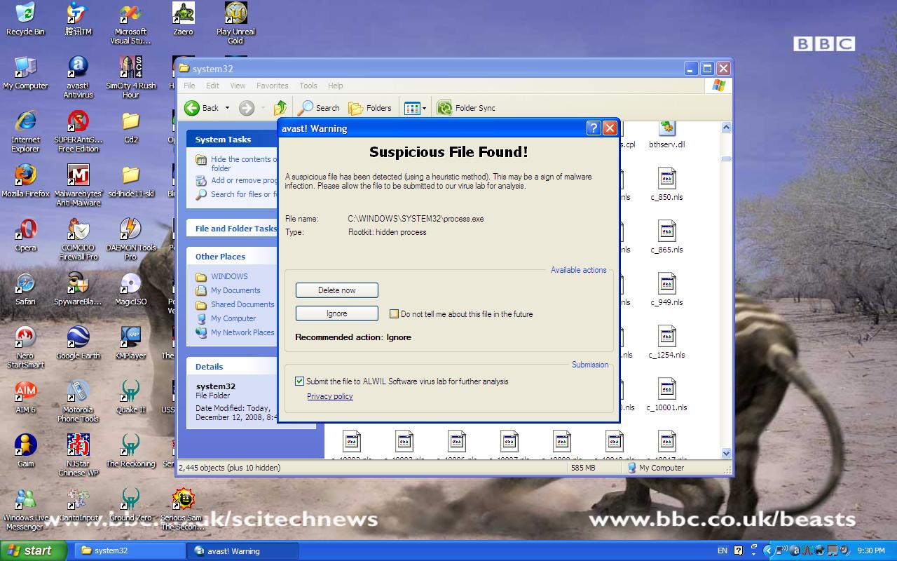Open the View menu
The height and width of the screenshot is (561, 897).
click(x=238, y=86)
